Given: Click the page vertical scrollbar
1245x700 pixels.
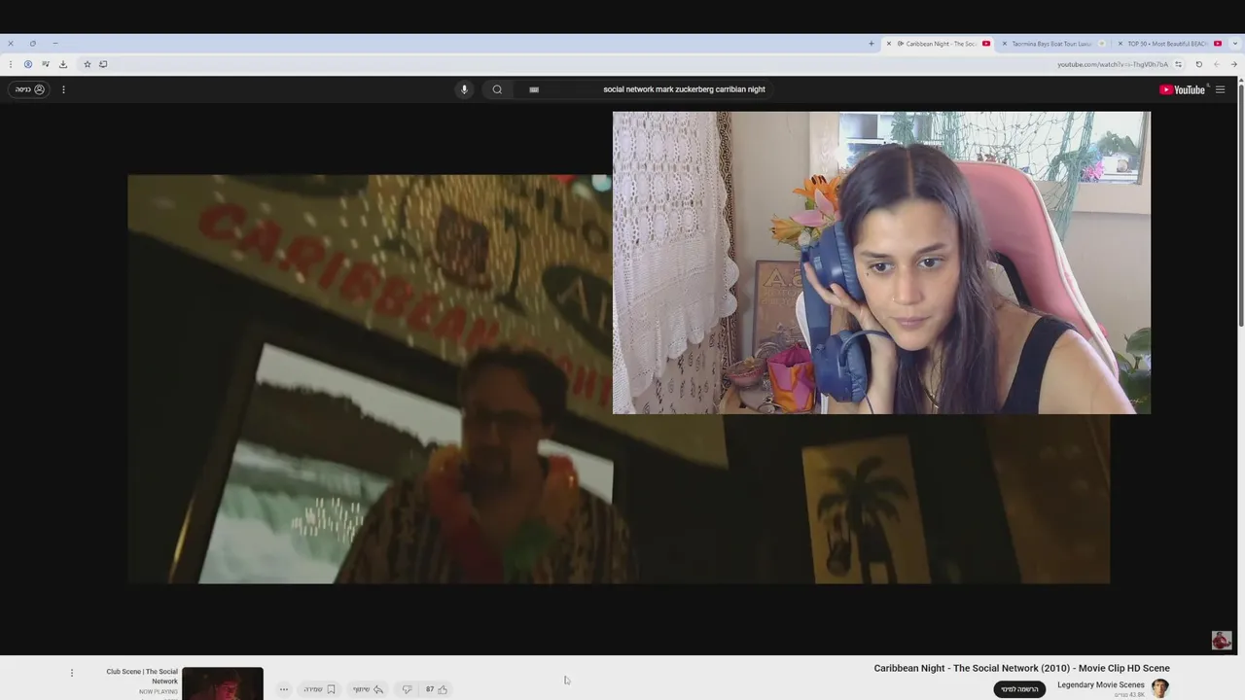Looking at the screenshot, I should 1240,204.
